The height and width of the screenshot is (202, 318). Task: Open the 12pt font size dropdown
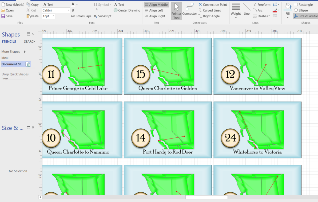54,16
